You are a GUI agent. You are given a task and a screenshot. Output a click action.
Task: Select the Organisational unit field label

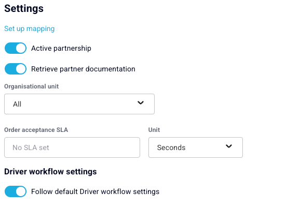(32, 86)
